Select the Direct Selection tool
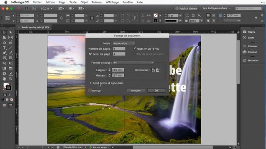This screenshot has width=266, height=149. tap(10, 32)
